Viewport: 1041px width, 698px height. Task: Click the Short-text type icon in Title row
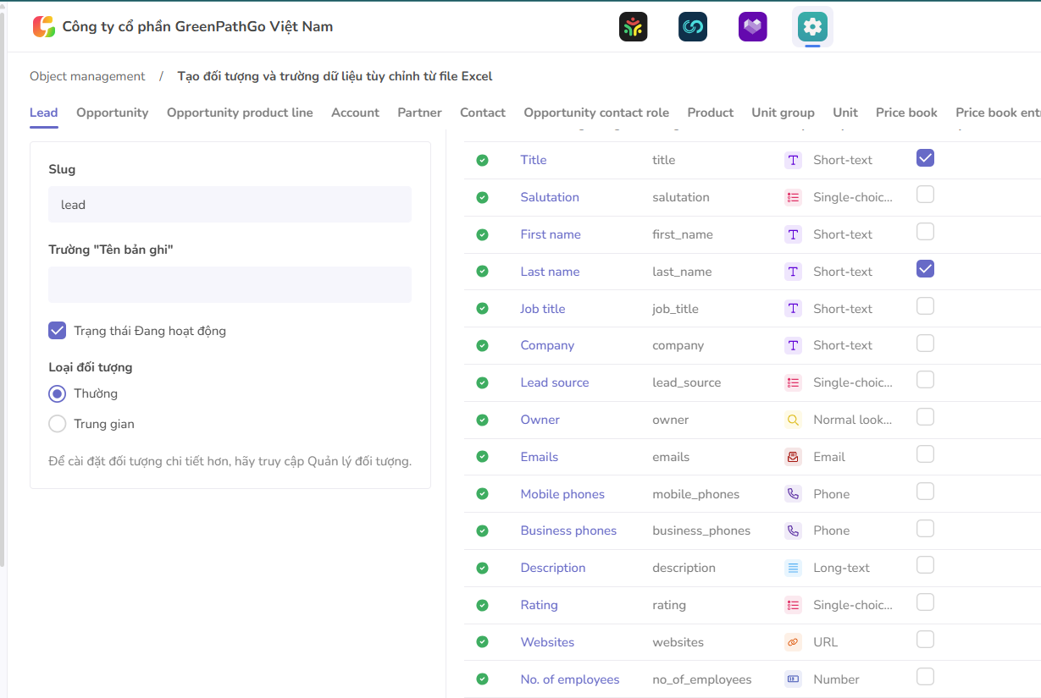(793, 160)
